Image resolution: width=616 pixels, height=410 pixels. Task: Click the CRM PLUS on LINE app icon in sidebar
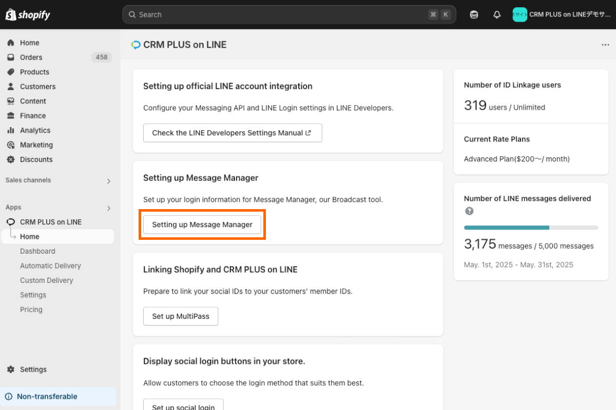11,222
